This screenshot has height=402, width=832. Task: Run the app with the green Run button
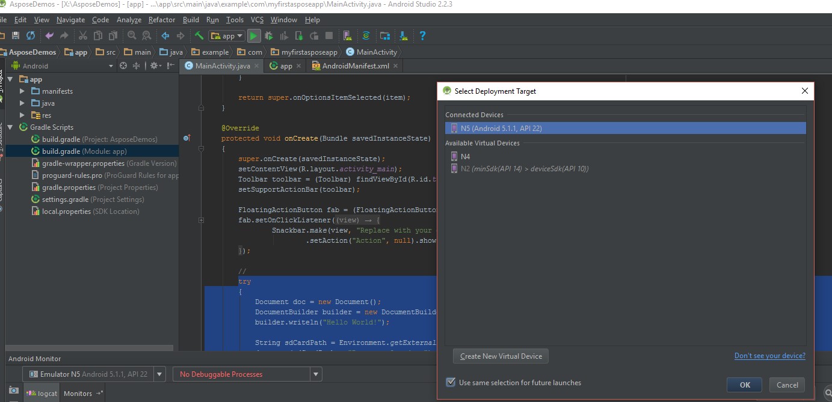(x=254, y=35)
